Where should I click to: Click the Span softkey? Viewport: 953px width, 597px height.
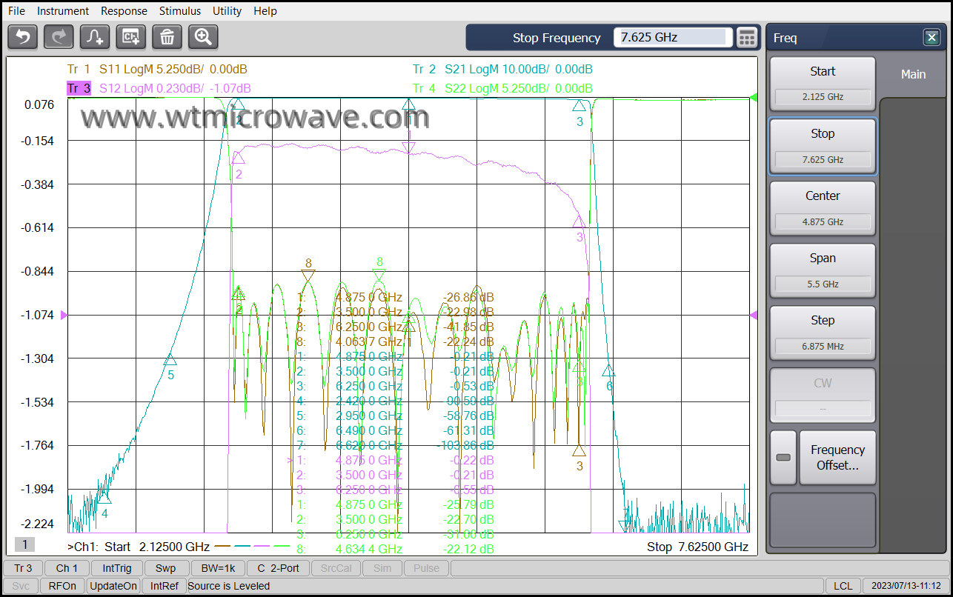click(823, 270)
